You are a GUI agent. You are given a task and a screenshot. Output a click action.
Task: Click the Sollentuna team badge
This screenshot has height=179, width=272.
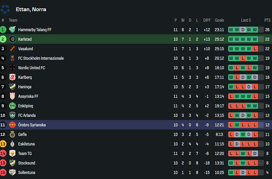[x=13, y=172]
